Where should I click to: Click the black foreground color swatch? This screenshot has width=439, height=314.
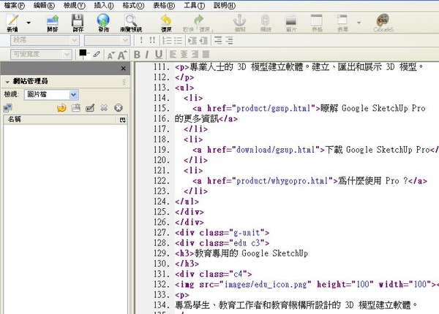coord(83,53)
